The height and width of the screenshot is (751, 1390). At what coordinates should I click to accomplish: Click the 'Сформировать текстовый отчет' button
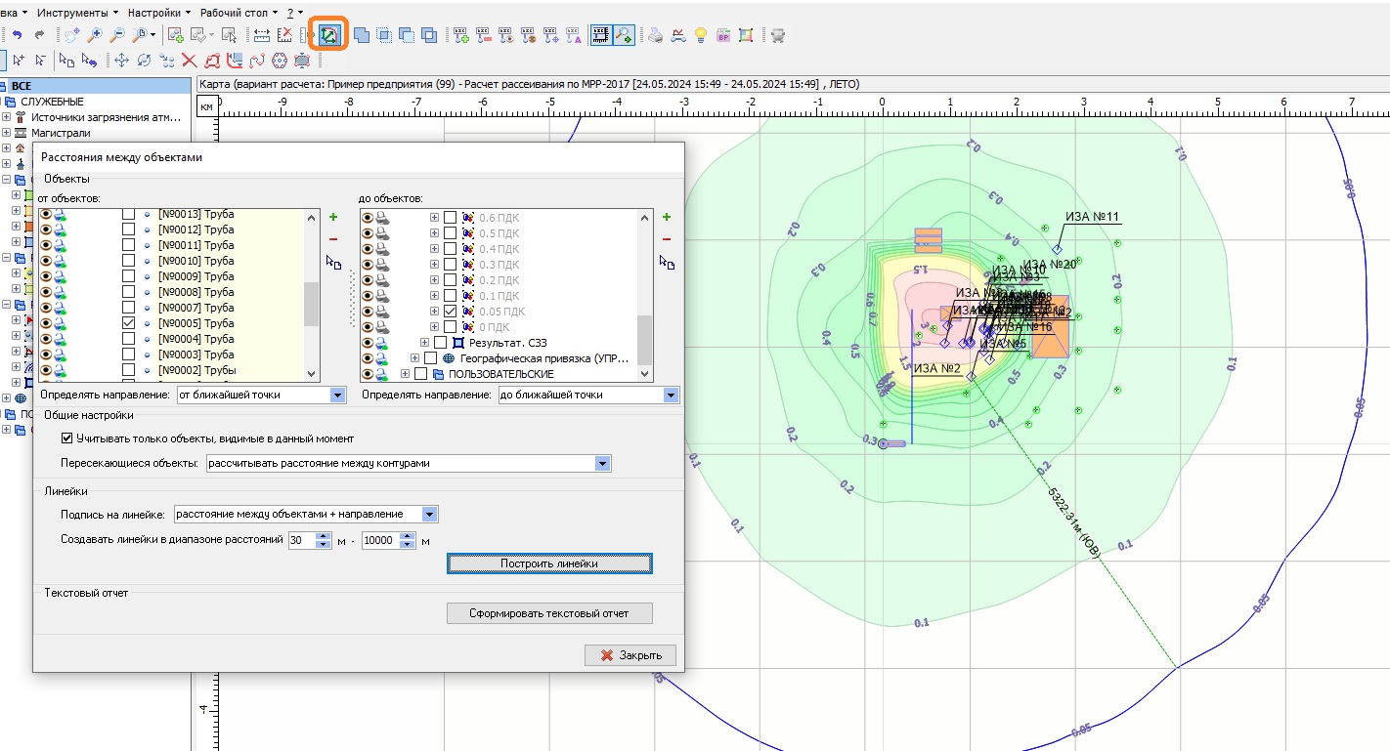point(548,613)
